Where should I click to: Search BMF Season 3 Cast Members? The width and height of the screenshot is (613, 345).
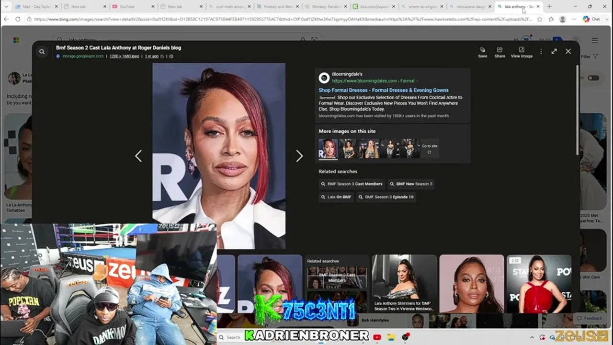click(352, 184)
